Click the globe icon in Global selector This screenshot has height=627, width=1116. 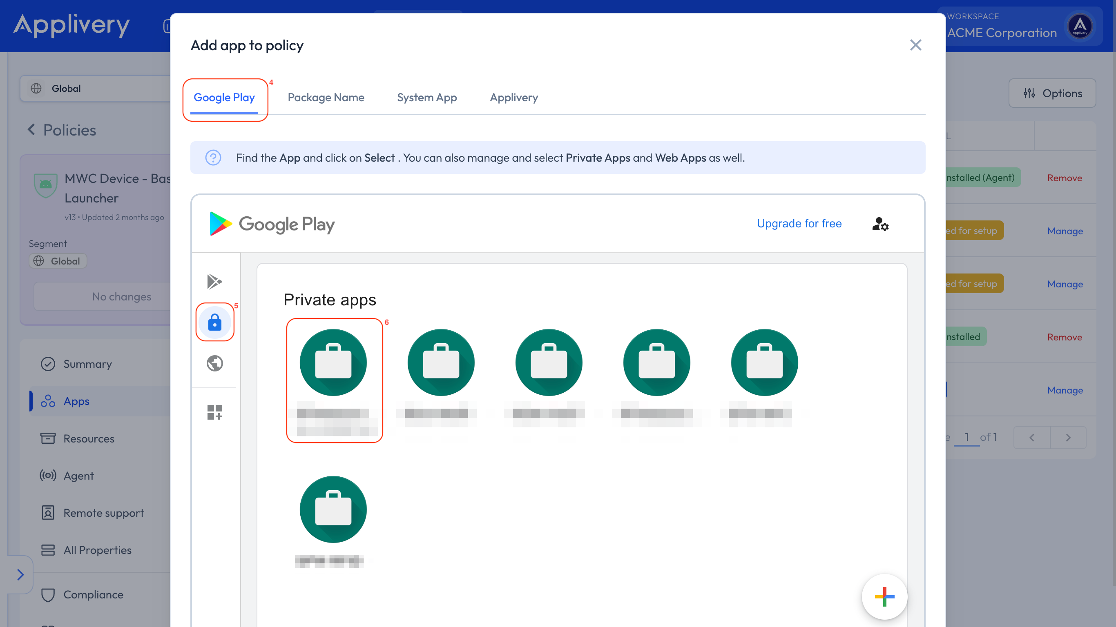point(36,88)
